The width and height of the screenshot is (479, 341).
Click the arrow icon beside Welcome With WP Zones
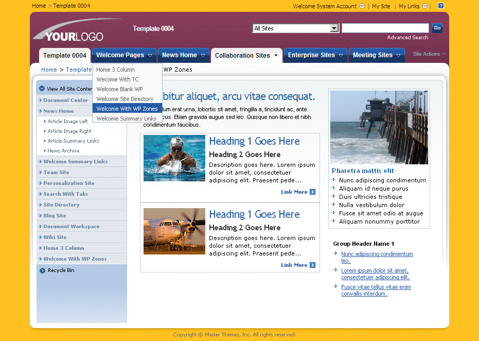click(x=41, y=259)
